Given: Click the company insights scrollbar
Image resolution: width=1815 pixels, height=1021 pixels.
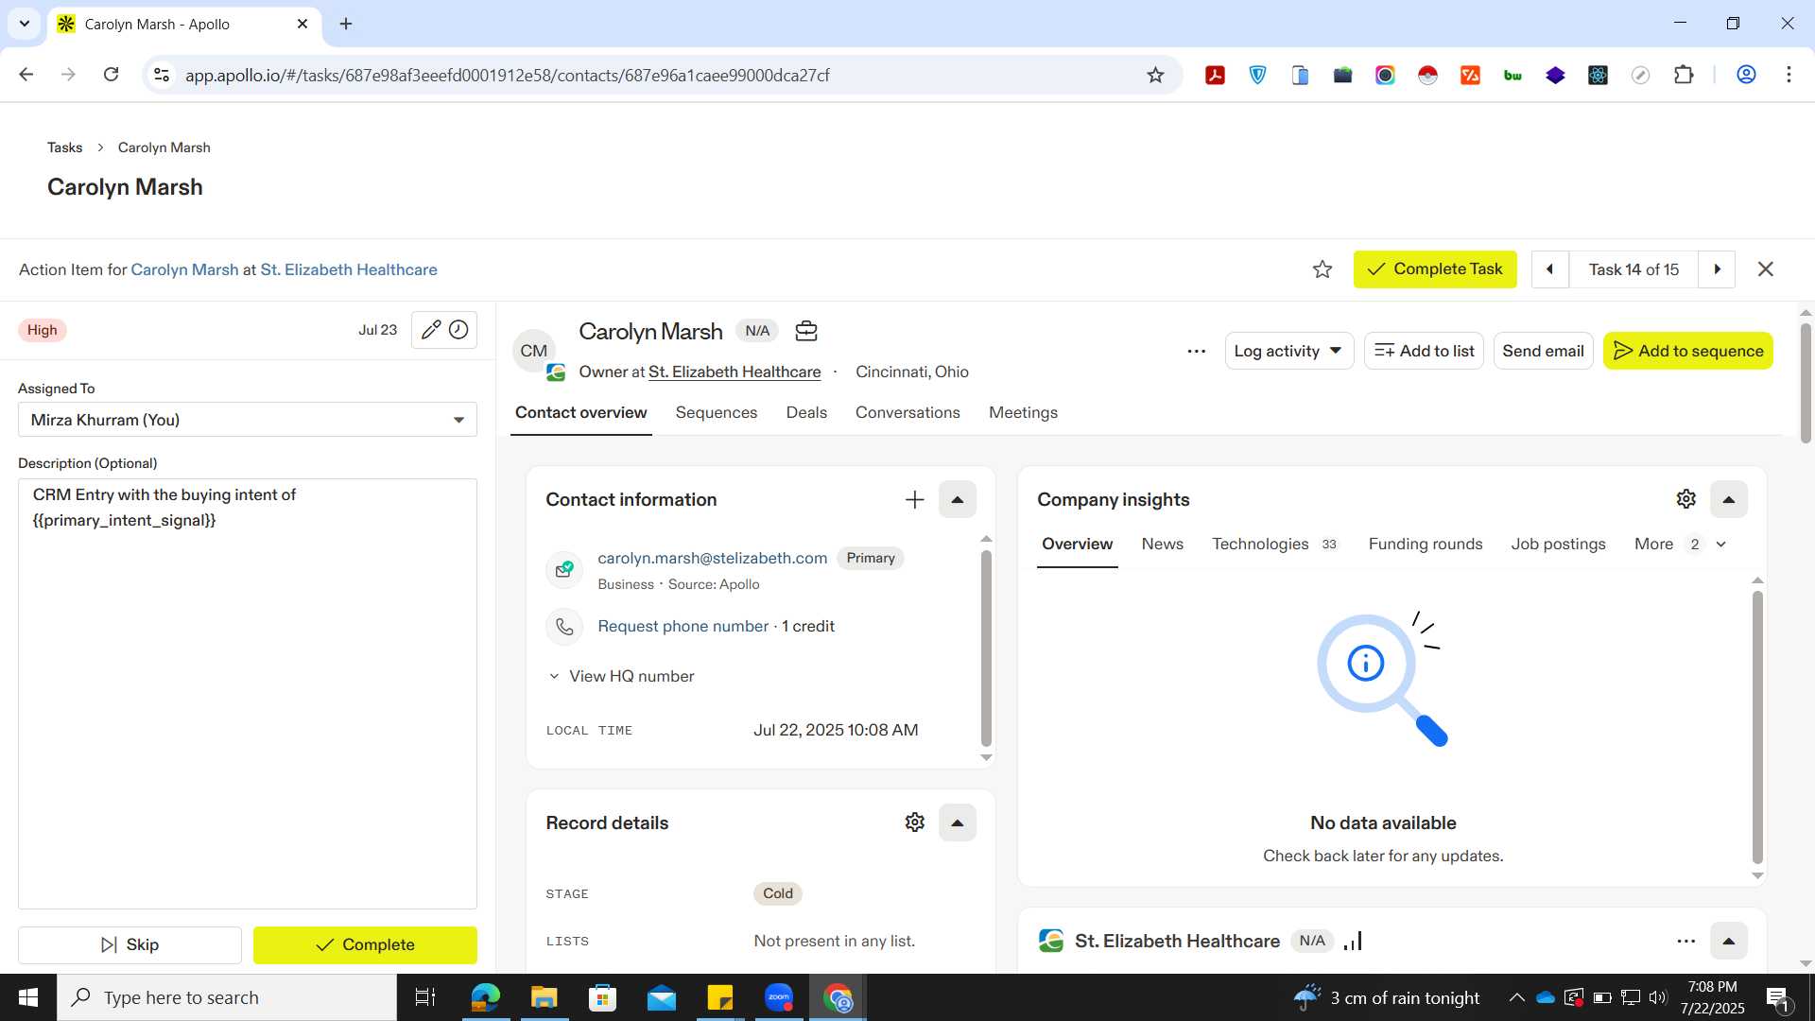Looking at the screenshot, I should tap(1757, 727).
